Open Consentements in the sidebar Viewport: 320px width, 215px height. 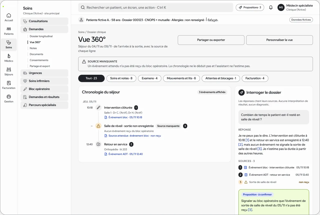[39, 60]
